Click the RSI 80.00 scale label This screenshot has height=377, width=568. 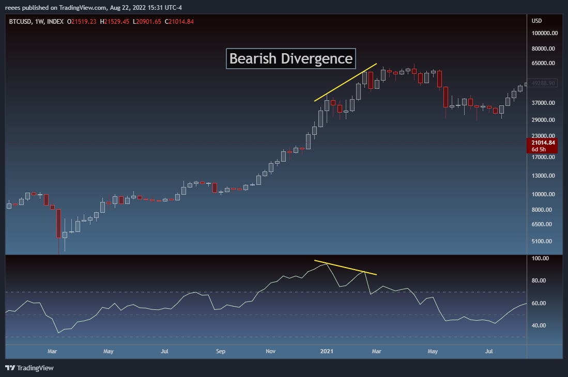coord(539,280)
